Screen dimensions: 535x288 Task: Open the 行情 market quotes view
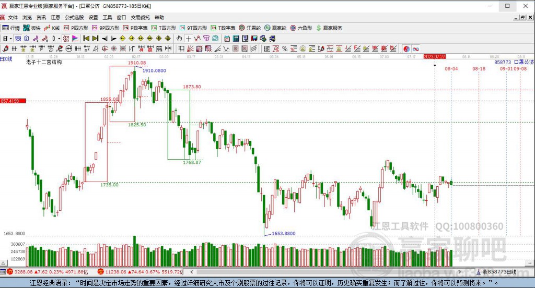click(x=11, y=28)
